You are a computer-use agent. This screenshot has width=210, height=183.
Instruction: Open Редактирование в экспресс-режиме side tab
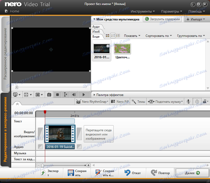pyautogui.click(x=5, y=129)
